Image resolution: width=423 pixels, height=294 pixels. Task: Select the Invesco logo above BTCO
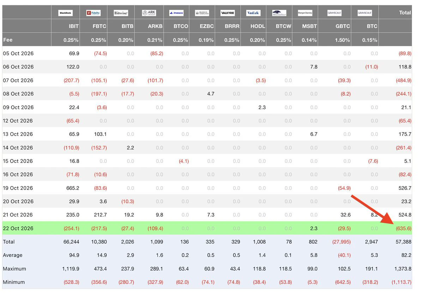(x=176, y=13)
